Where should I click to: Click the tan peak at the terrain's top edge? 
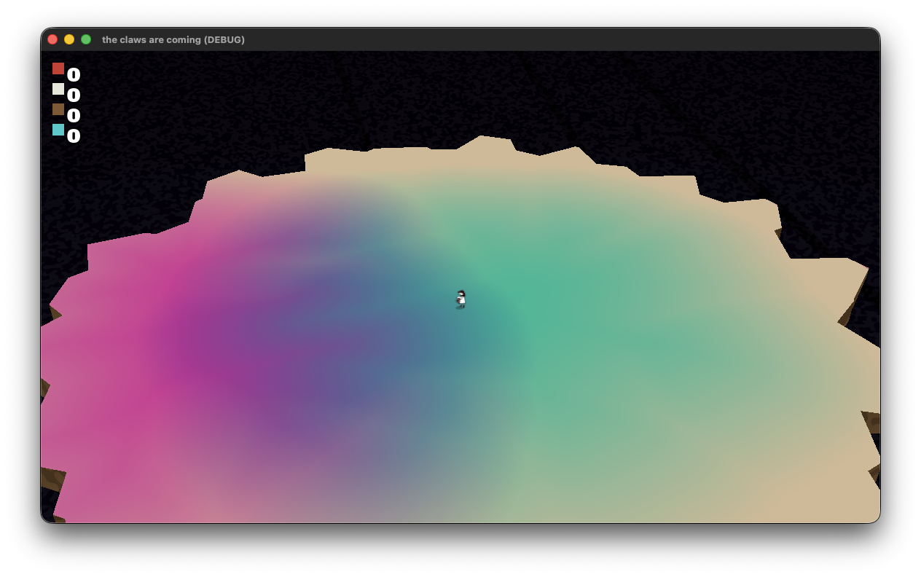[485, 146]
